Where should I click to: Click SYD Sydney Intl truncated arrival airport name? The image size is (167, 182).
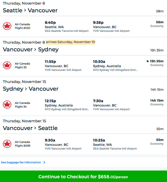click(115, 70)
